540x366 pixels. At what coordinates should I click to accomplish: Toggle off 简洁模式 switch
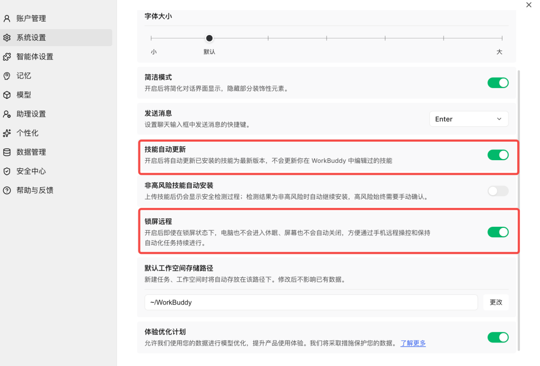(498, 83)
